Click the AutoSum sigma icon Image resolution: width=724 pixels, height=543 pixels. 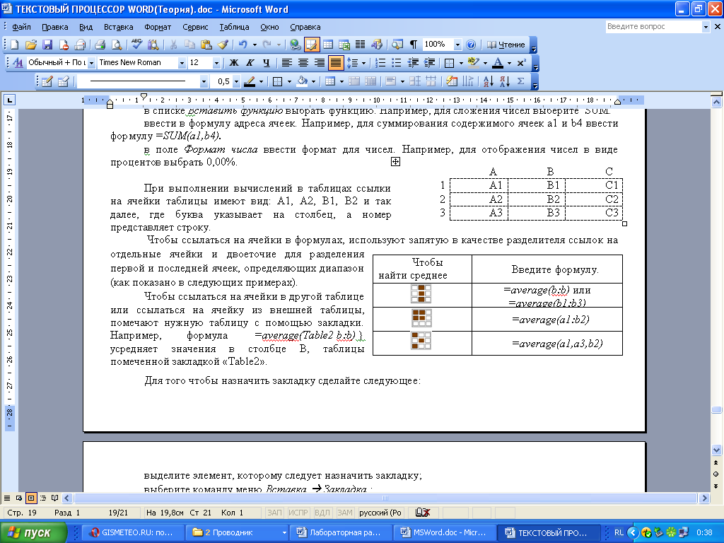[x=521, y=81]
